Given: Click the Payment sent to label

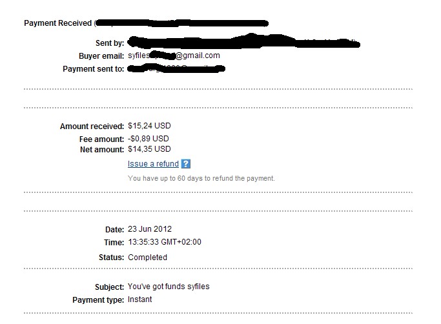Looking at the screenshot, I should pos(93,69).
